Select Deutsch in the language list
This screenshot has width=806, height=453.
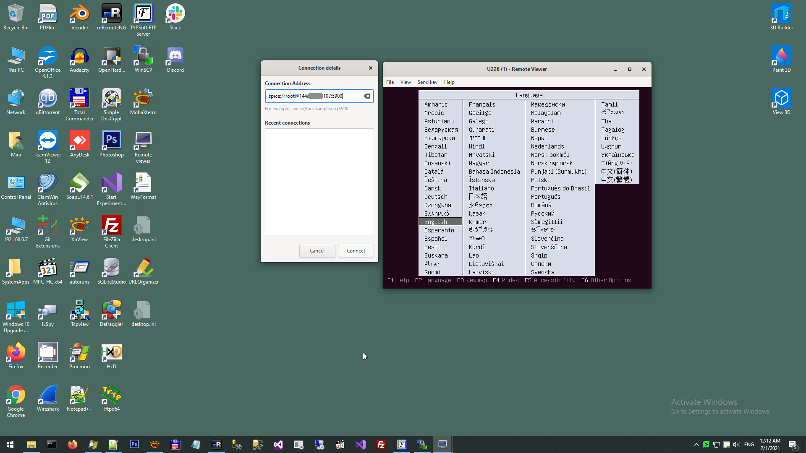(x=436, y=197)
